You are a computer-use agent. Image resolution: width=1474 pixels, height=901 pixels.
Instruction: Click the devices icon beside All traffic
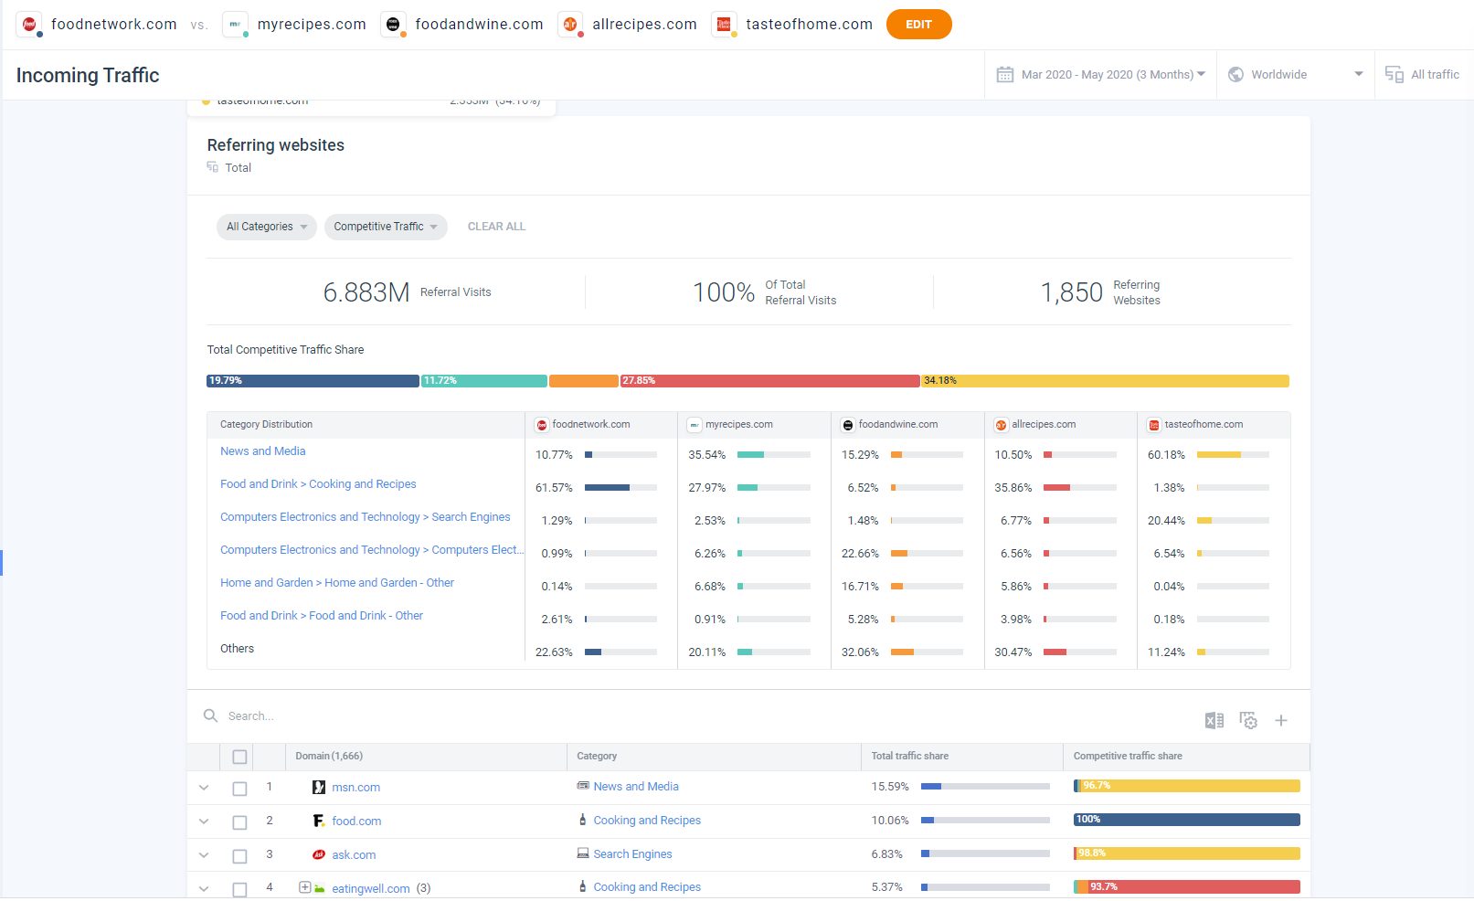(x=1394, y=75)
